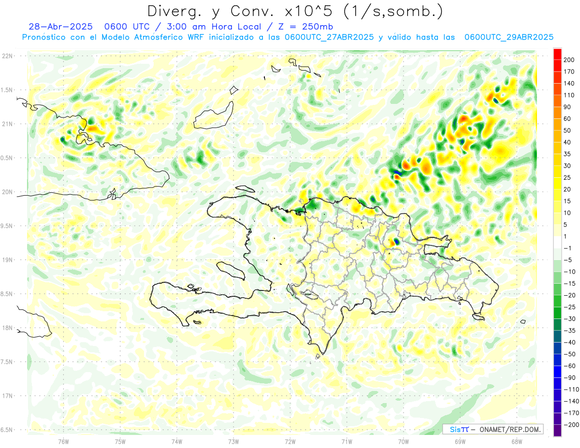
Task: Click the bottom dark purple colorbar swatch
Action: (557, 431)
